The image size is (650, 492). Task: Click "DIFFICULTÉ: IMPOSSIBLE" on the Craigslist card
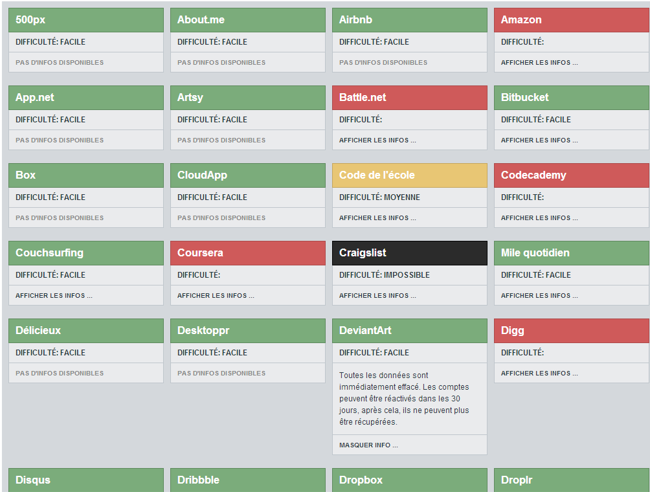pyautogui.click(x=385, y=274)
